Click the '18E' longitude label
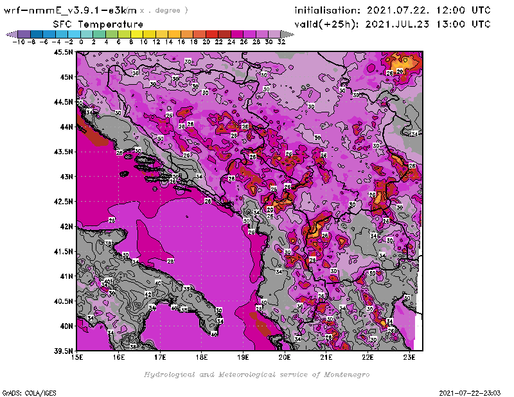This screenshot has height=397, width=514. [202, 357]
